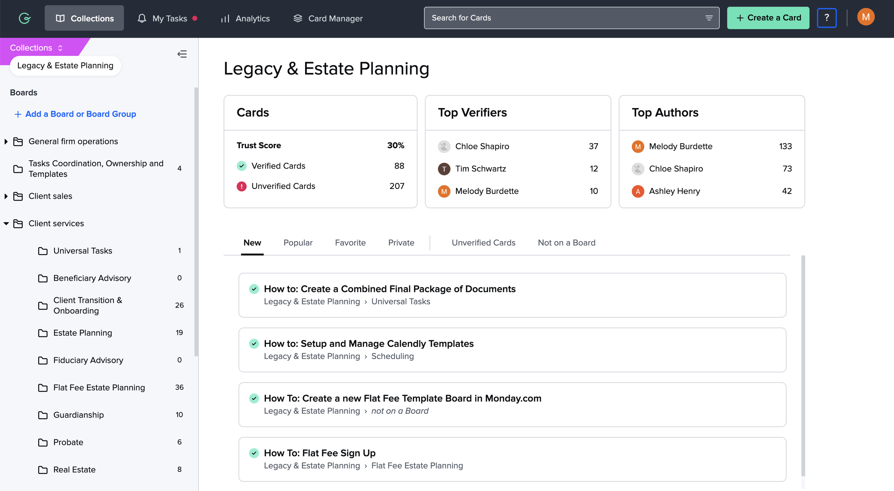The height and width of the screenshot is (491, 894).
Task: Switch to the Popular tab
Action: [x=298, y=243]
